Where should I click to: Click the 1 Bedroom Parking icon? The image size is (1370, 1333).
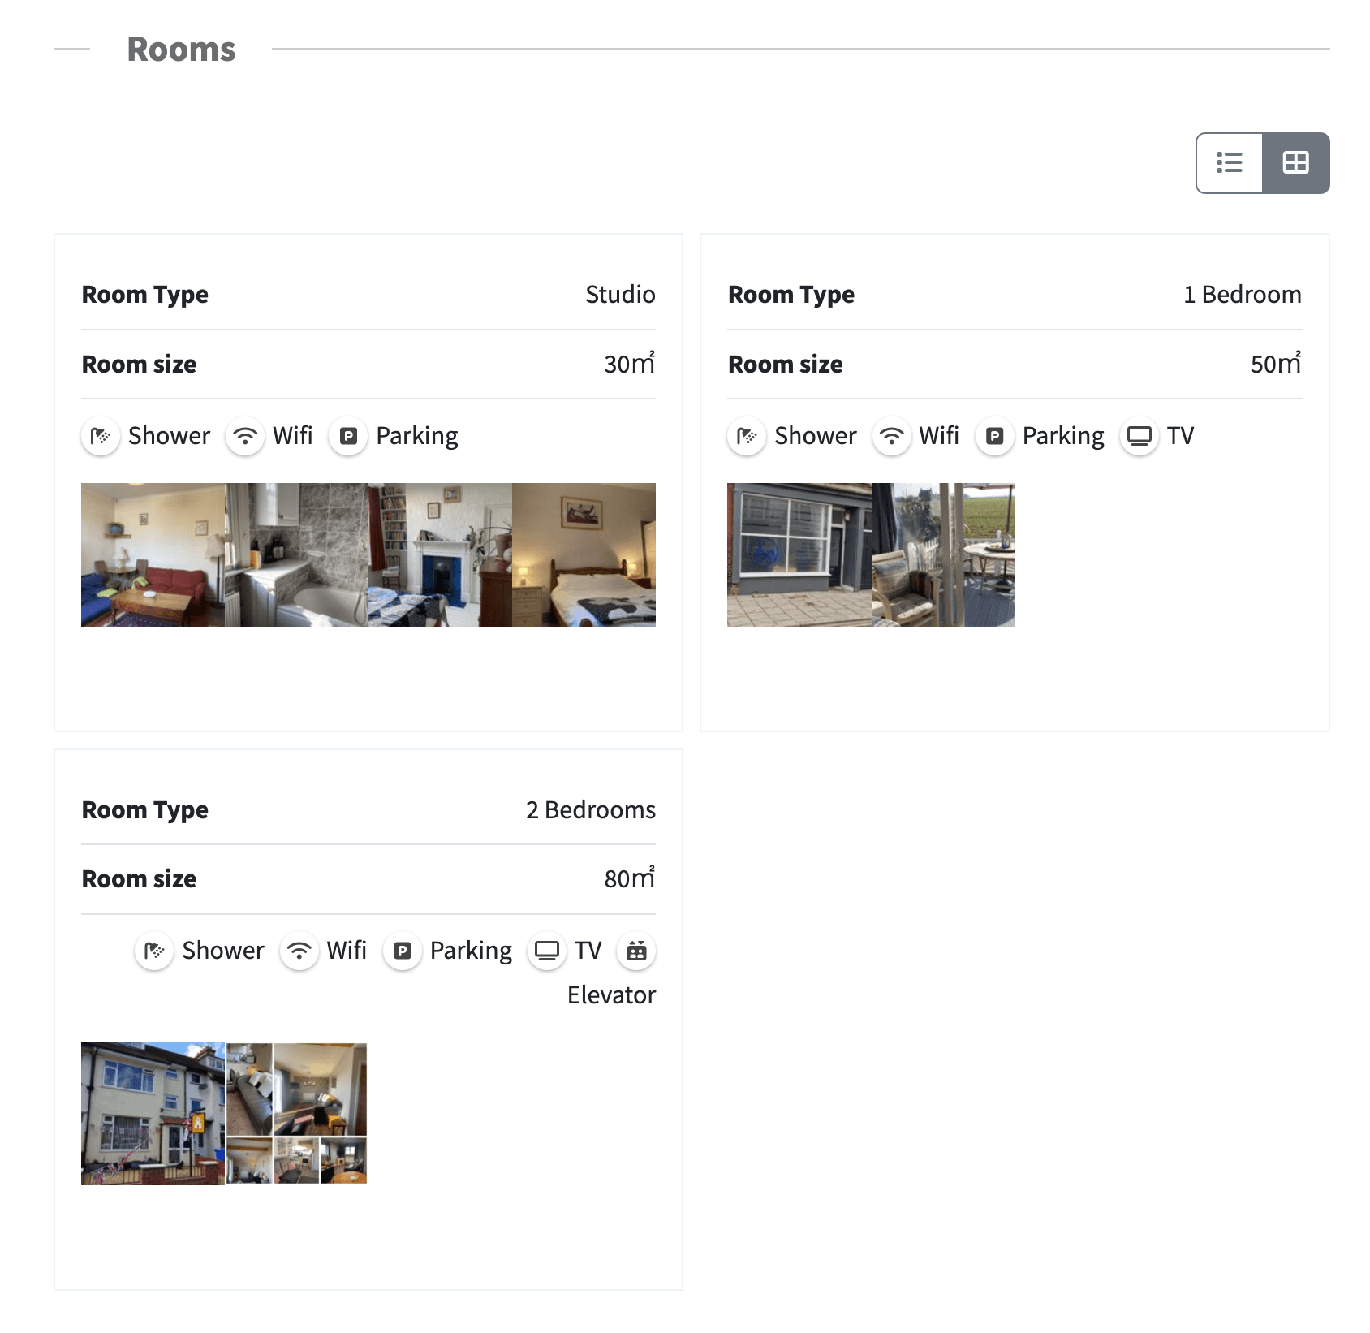click(994, 437)
